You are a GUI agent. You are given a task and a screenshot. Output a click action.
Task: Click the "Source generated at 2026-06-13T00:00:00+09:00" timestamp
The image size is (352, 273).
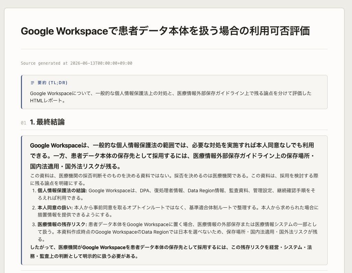pos(76,63)
